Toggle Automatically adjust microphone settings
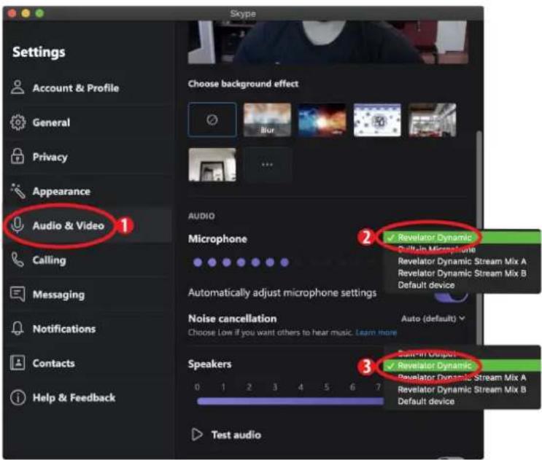The image size is (542, 460). pyautogui.click(x=451, y=296)
